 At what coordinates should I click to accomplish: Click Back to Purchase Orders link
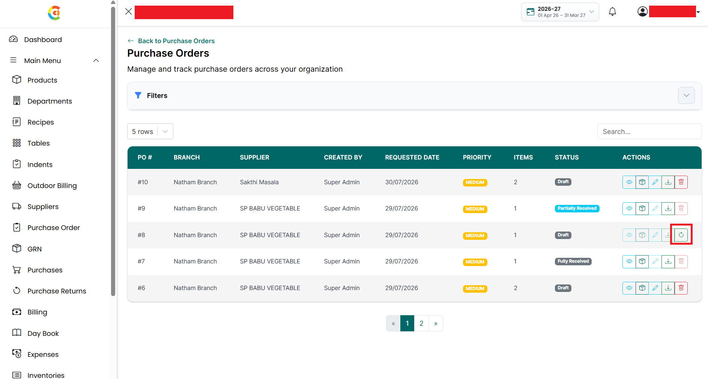(x=171, y=41)
